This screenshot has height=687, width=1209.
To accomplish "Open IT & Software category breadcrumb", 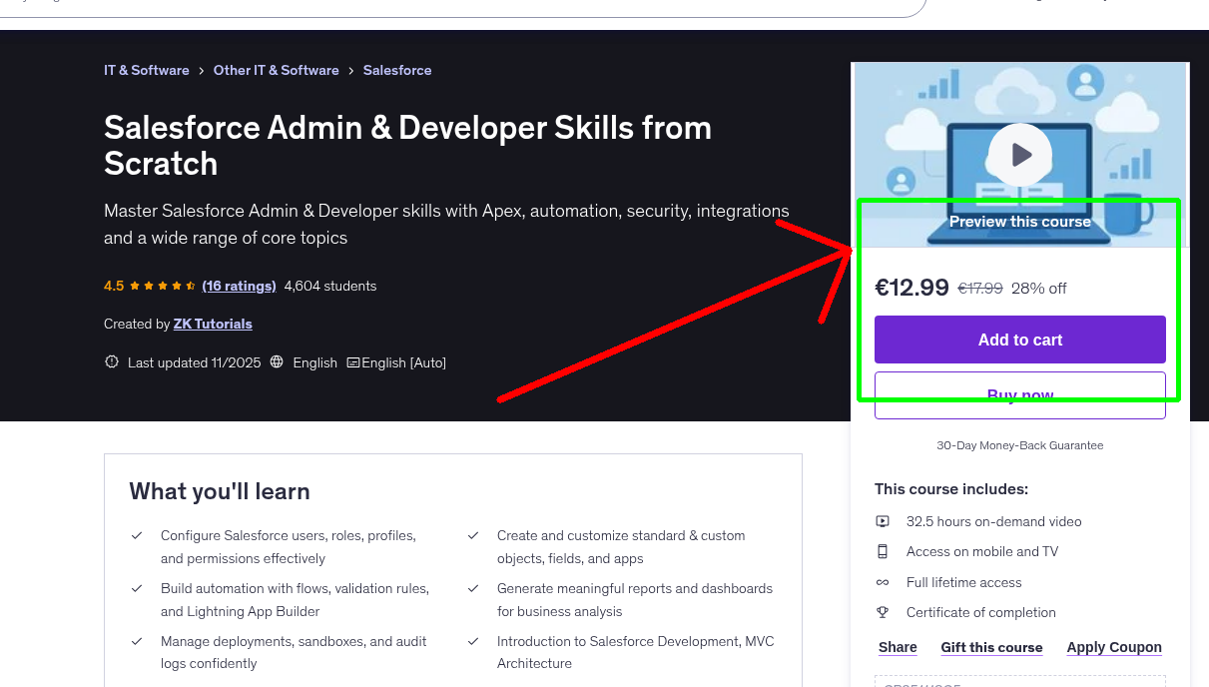I will (x=147, y=70).
